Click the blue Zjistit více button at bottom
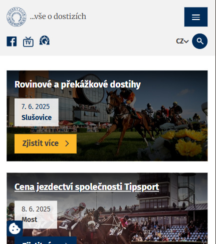Screen dimensions: 216x244 [x=46, y=240]
